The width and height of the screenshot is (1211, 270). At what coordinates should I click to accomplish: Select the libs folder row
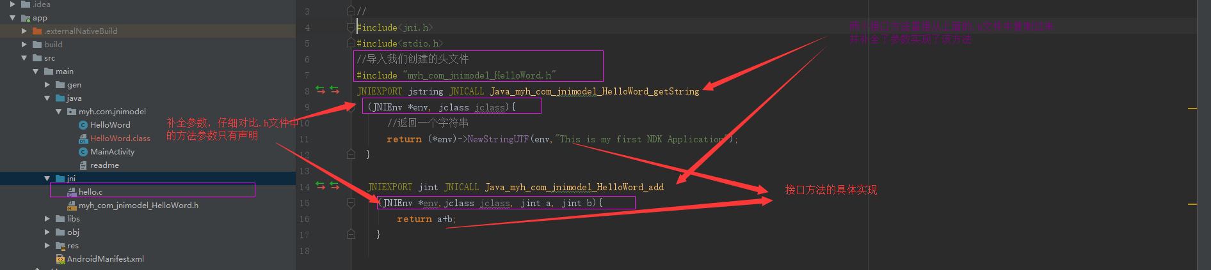pyautogui.click(x=148, y=219)
